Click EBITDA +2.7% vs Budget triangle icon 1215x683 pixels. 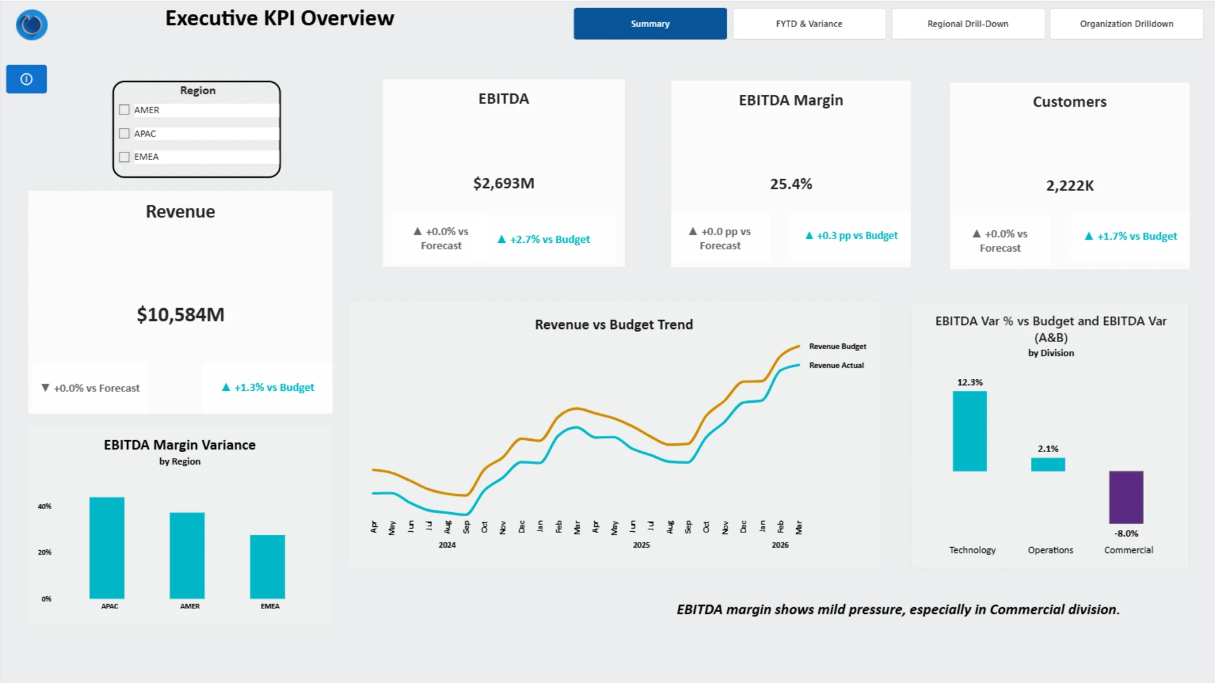point(502,239)
